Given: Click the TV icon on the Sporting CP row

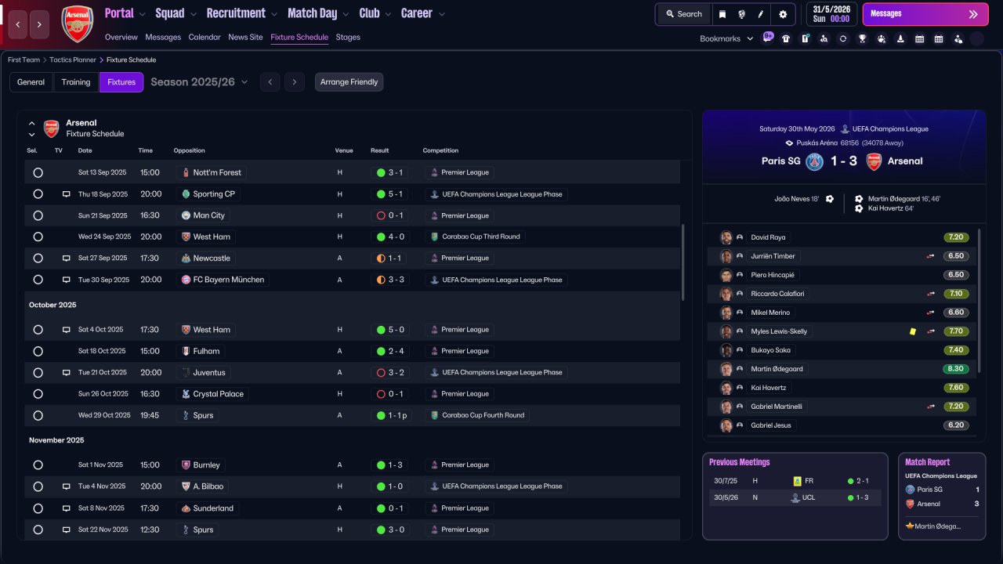Looking at the screenshot, I should tap(66, 194).
